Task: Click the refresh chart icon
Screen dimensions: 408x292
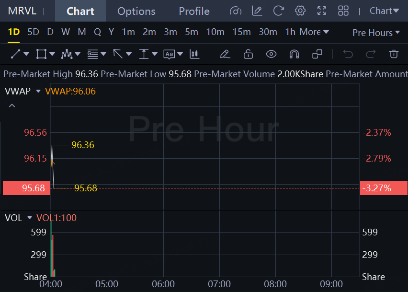Action: (278, 11)
